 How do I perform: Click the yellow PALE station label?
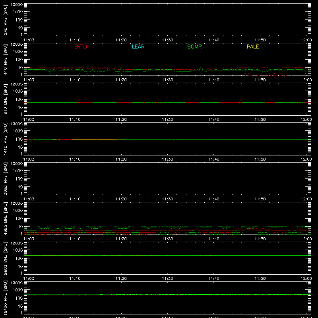(253, 47)
